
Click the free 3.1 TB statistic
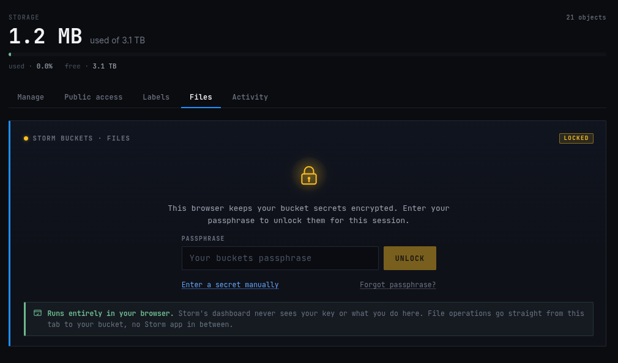tap(91, 66)
